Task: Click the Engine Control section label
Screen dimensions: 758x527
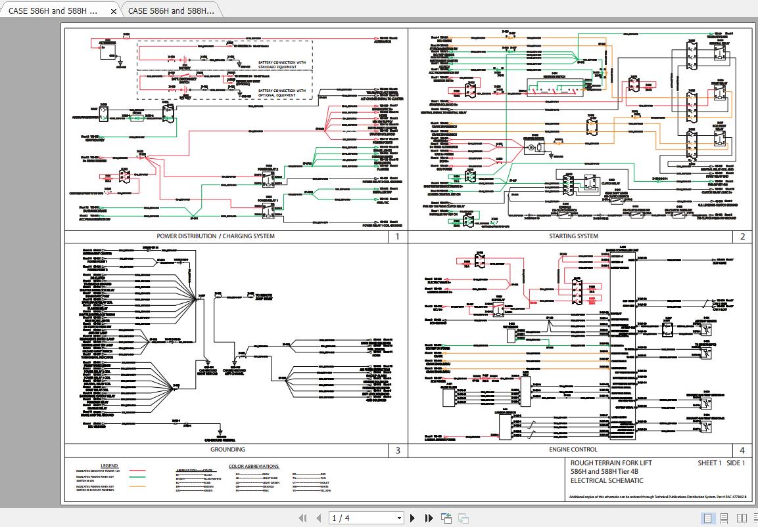Action: (573, 450)
